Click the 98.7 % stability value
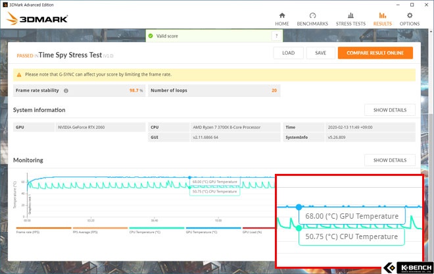The height and width of the screenshot is (274, 434). [136, 90]
